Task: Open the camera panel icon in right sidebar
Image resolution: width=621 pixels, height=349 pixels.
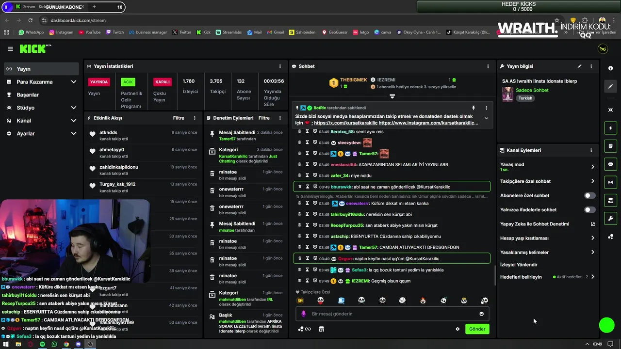Action: click(610, 110)
